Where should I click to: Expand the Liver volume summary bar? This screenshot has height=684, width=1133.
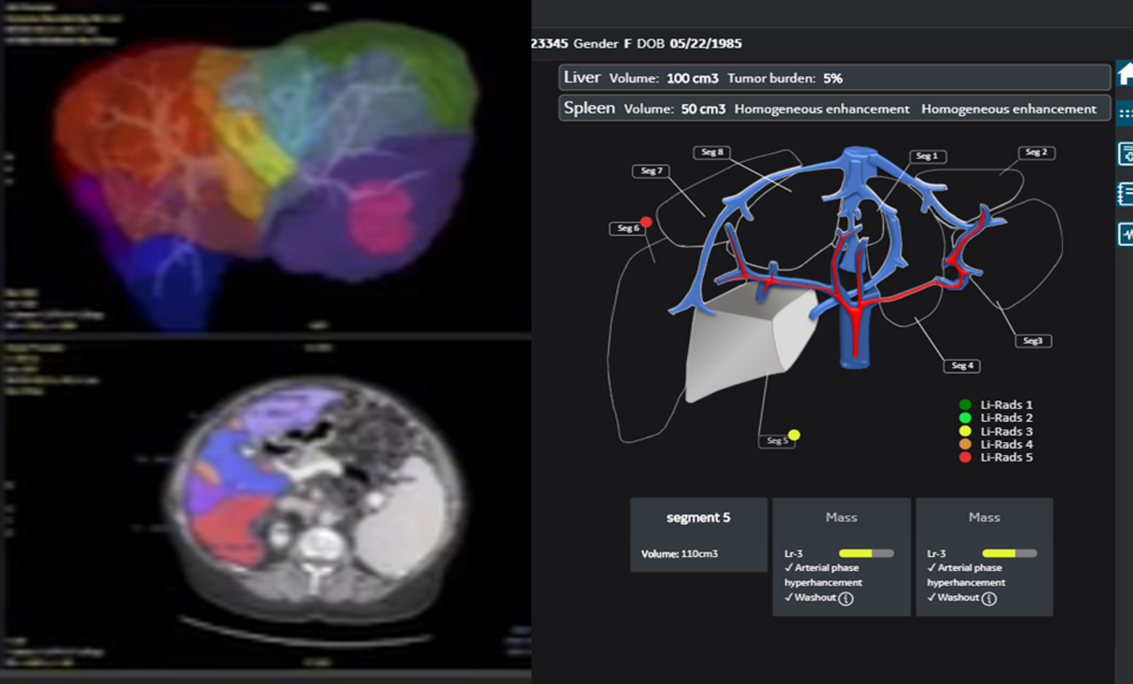coord(834,78)
